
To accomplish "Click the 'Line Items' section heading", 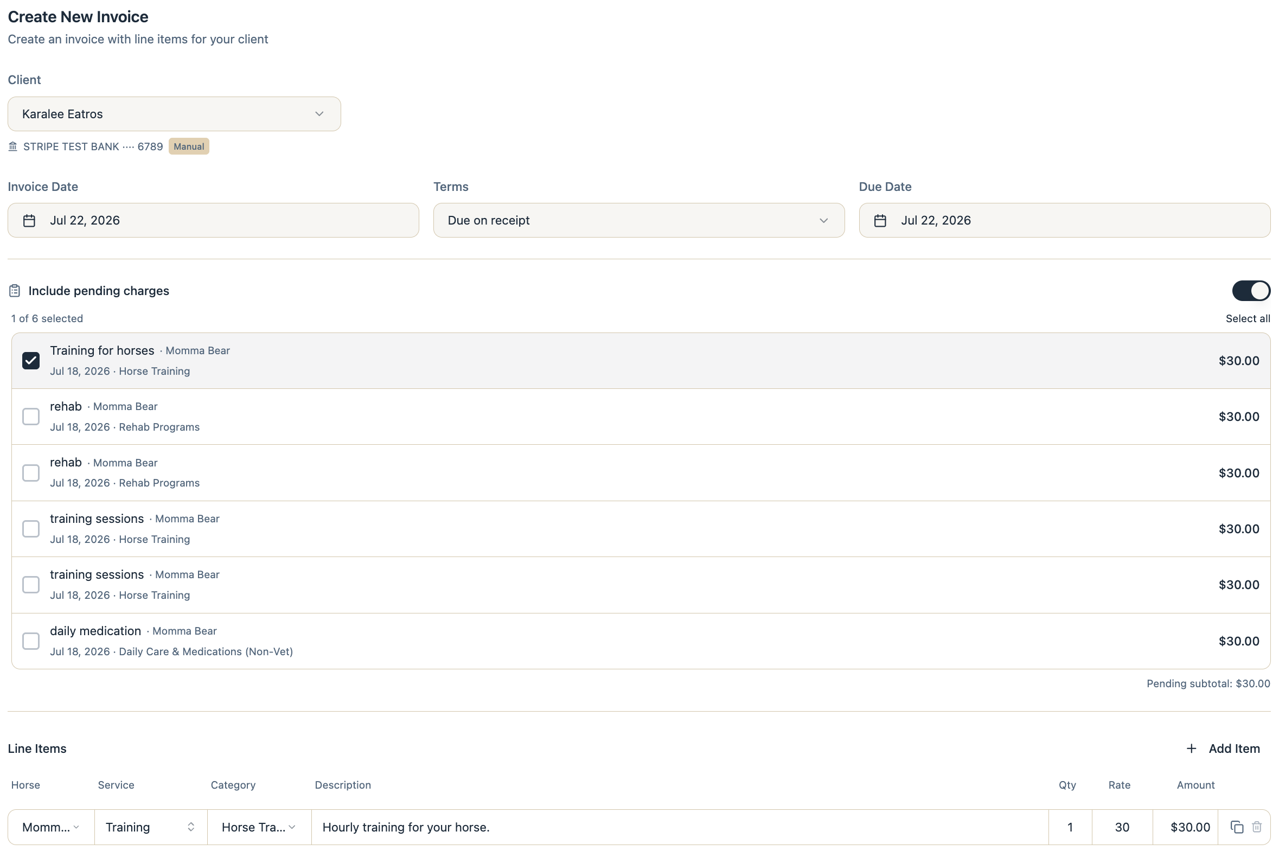I will 37,749.
